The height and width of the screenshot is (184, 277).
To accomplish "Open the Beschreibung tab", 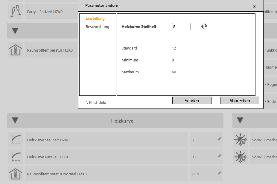I will point(98,27).
